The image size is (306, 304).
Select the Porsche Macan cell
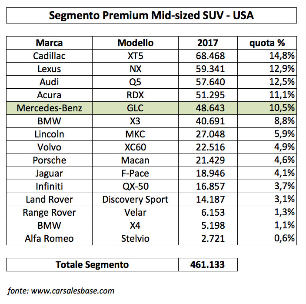135,160
